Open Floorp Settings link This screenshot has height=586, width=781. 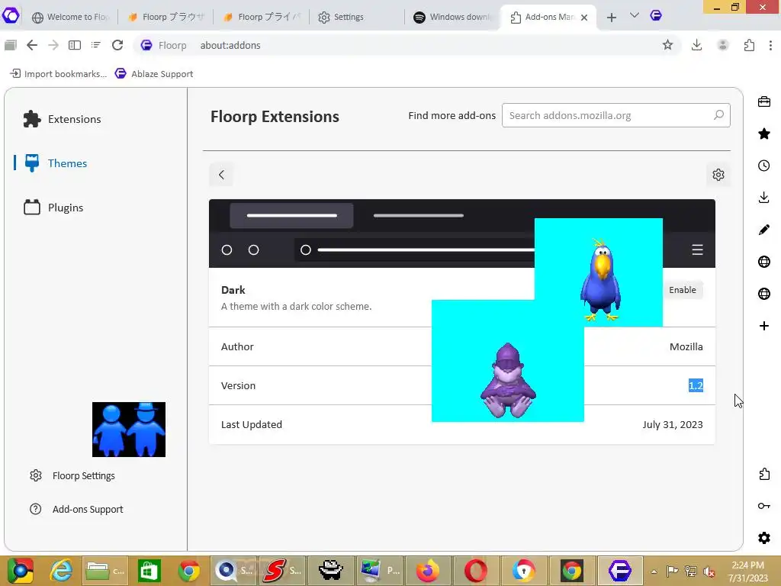[72, 475]
